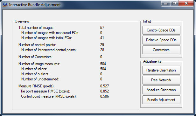Select tie point RMSE value 0.852
This screenshot has height=116, width=196.
(x=104, y=91)
